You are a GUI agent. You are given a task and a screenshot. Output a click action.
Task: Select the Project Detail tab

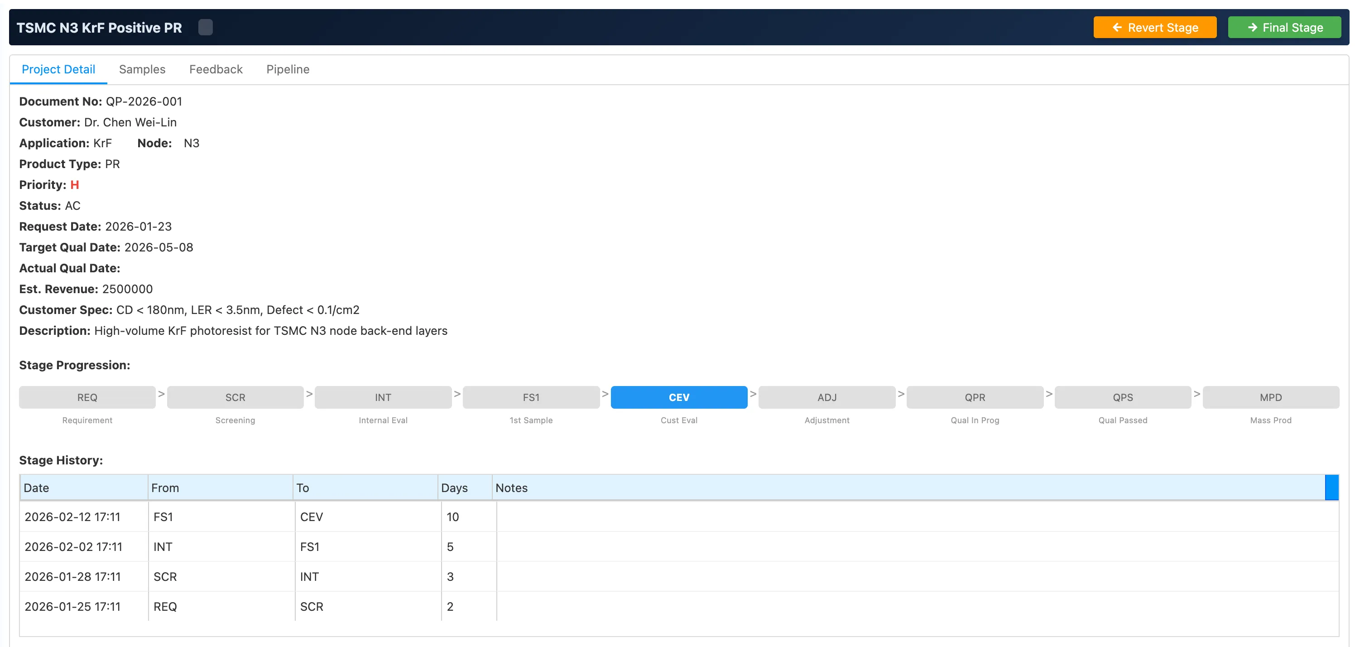(58, 69)
